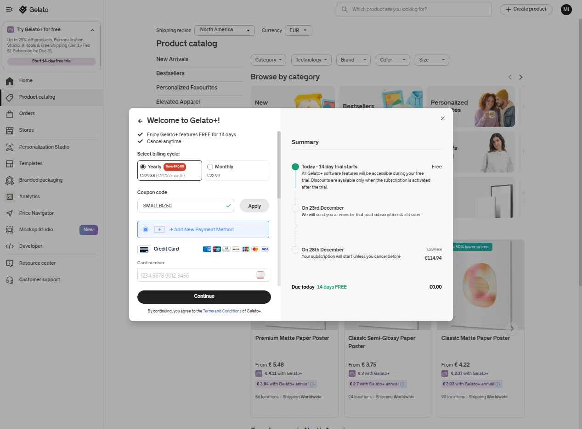Select Add New Payment Method radio

click(146, 229)
